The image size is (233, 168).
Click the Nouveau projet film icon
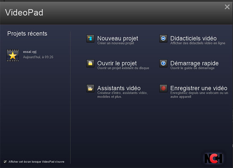90,38
